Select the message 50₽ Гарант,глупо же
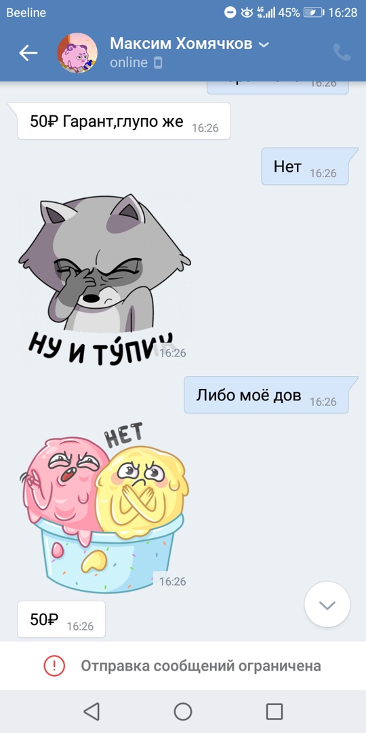366x733 pixels. [124, 121]
